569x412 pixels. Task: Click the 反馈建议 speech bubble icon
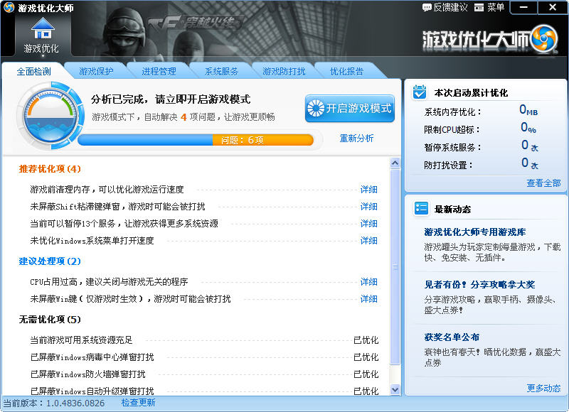pos(427,7)
